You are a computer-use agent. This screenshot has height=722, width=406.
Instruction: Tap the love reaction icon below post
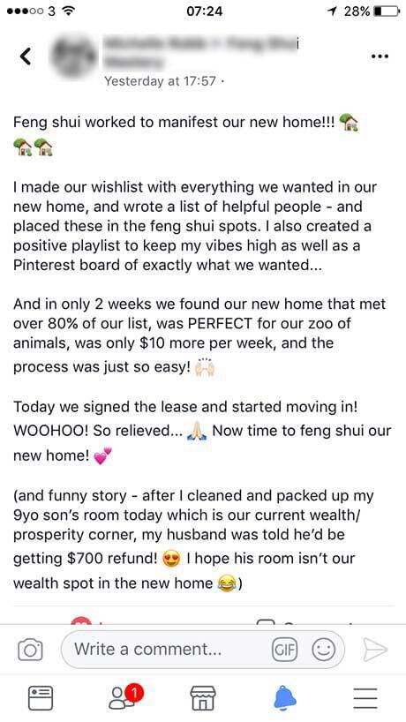[x=81, y=620]
